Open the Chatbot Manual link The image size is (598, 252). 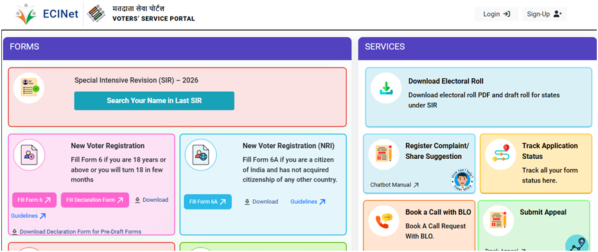pos(394,184)
